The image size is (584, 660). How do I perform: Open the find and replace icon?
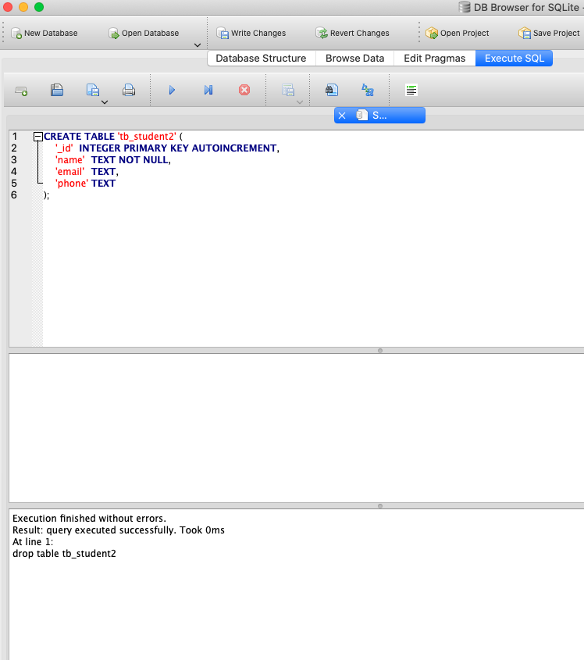pos(368,90)
